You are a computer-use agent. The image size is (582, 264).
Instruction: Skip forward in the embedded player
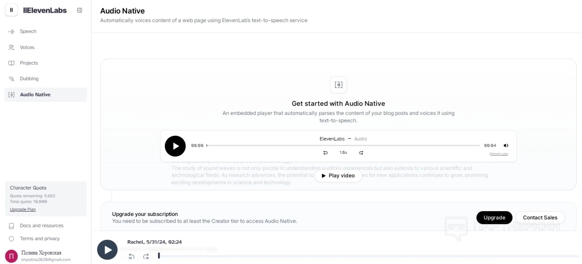pyautogui.click(x=361, y=153)
